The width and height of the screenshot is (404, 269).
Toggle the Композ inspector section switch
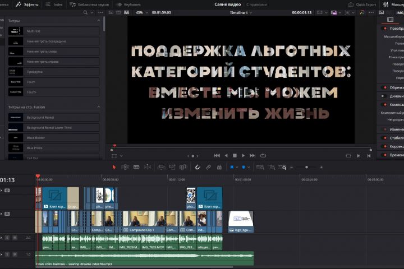click(x=384, y=104)
